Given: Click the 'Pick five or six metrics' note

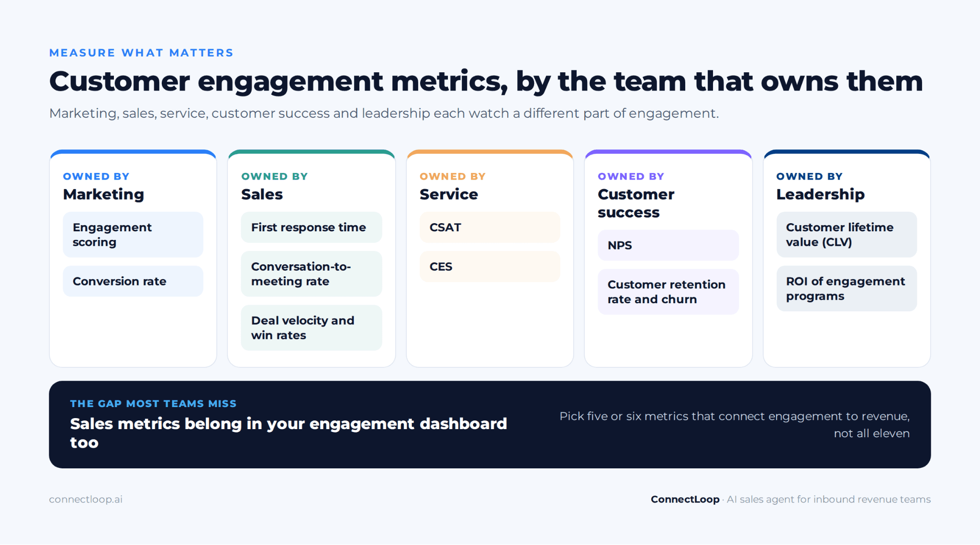Looking at the screenshot, I should 735,425.
